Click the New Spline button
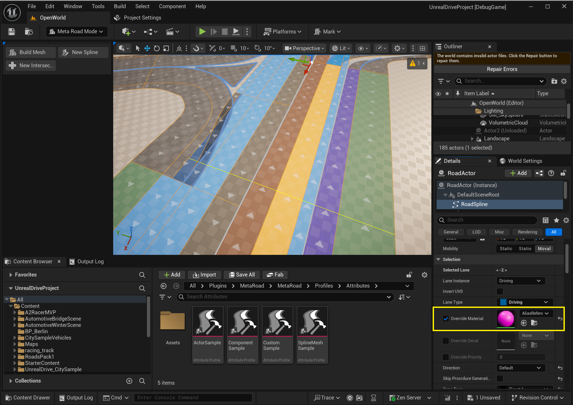The height and width of the screenshot is (405, 573). pyautogui.click(x=83, y=53)
